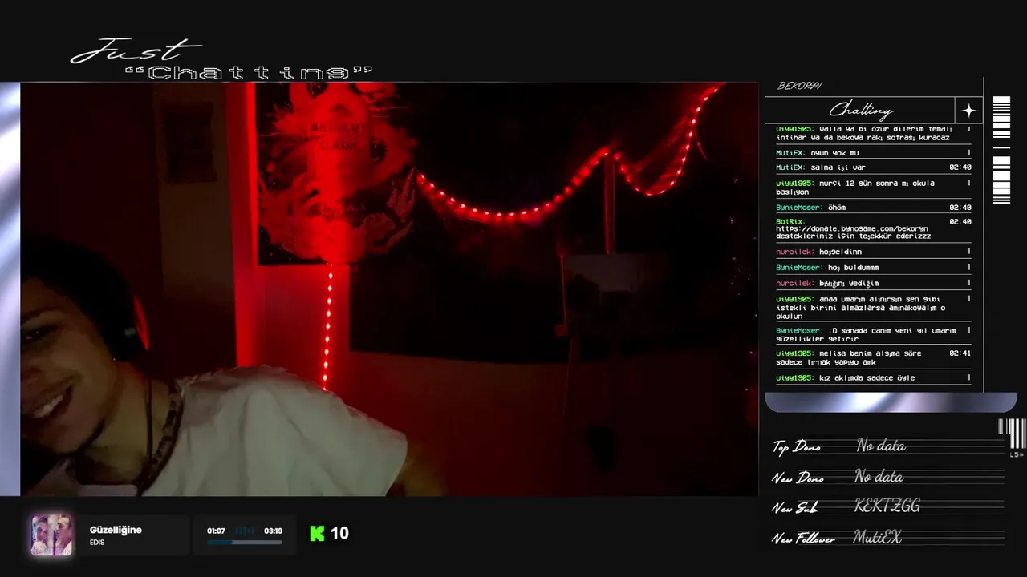Click uiyy1905 message 'kız aklımda sadece öyle'
The width and height of the screenshot is (1027, 577).
(x=867, y=377)
